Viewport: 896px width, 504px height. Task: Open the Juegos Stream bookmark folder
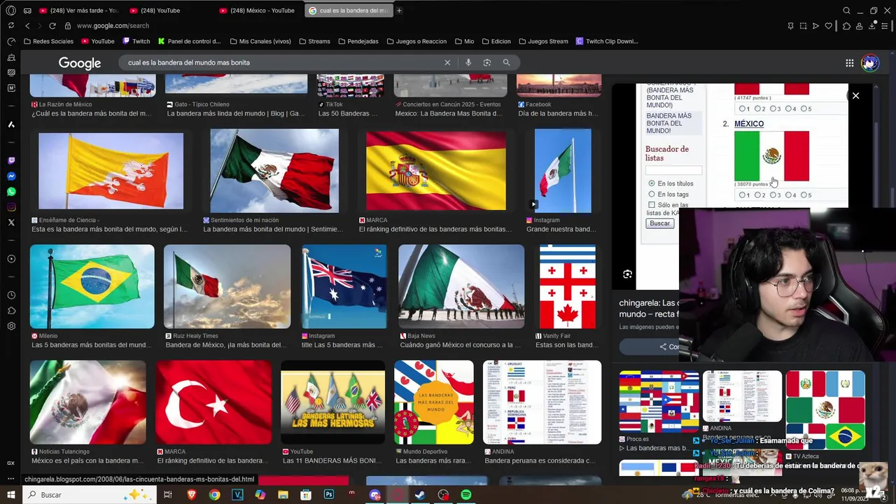pos(543,41)
